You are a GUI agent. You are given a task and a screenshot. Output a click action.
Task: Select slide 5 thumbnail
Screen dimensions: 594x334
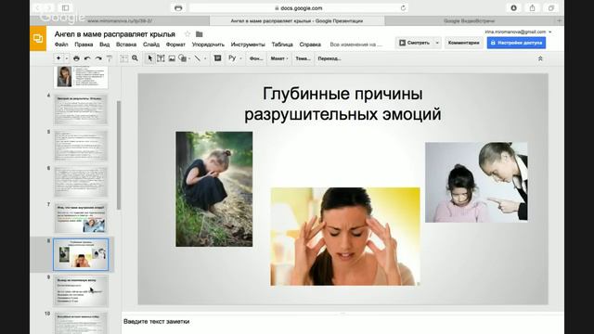coord(81,146)
